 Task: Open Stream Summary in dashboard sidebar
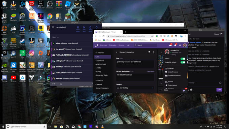point(102,88)
